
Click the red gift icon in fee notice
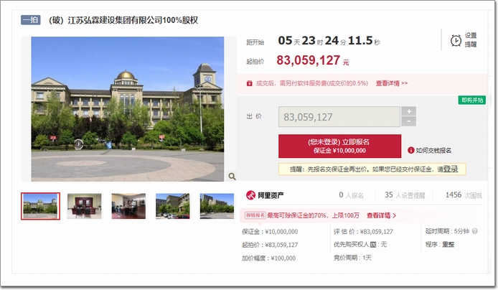coord(249,83)
